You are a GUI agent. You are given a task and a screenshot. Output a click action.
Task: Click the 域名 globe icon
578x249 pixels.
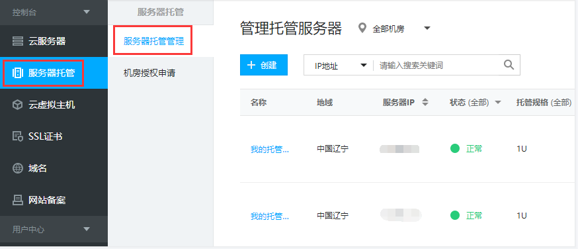17,169
